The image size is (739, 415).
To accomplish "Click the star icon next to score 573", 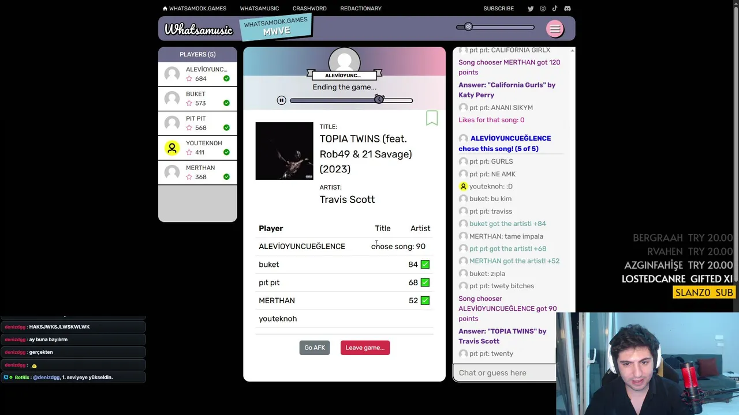I will pyautogui.click(x=189, y=104).
